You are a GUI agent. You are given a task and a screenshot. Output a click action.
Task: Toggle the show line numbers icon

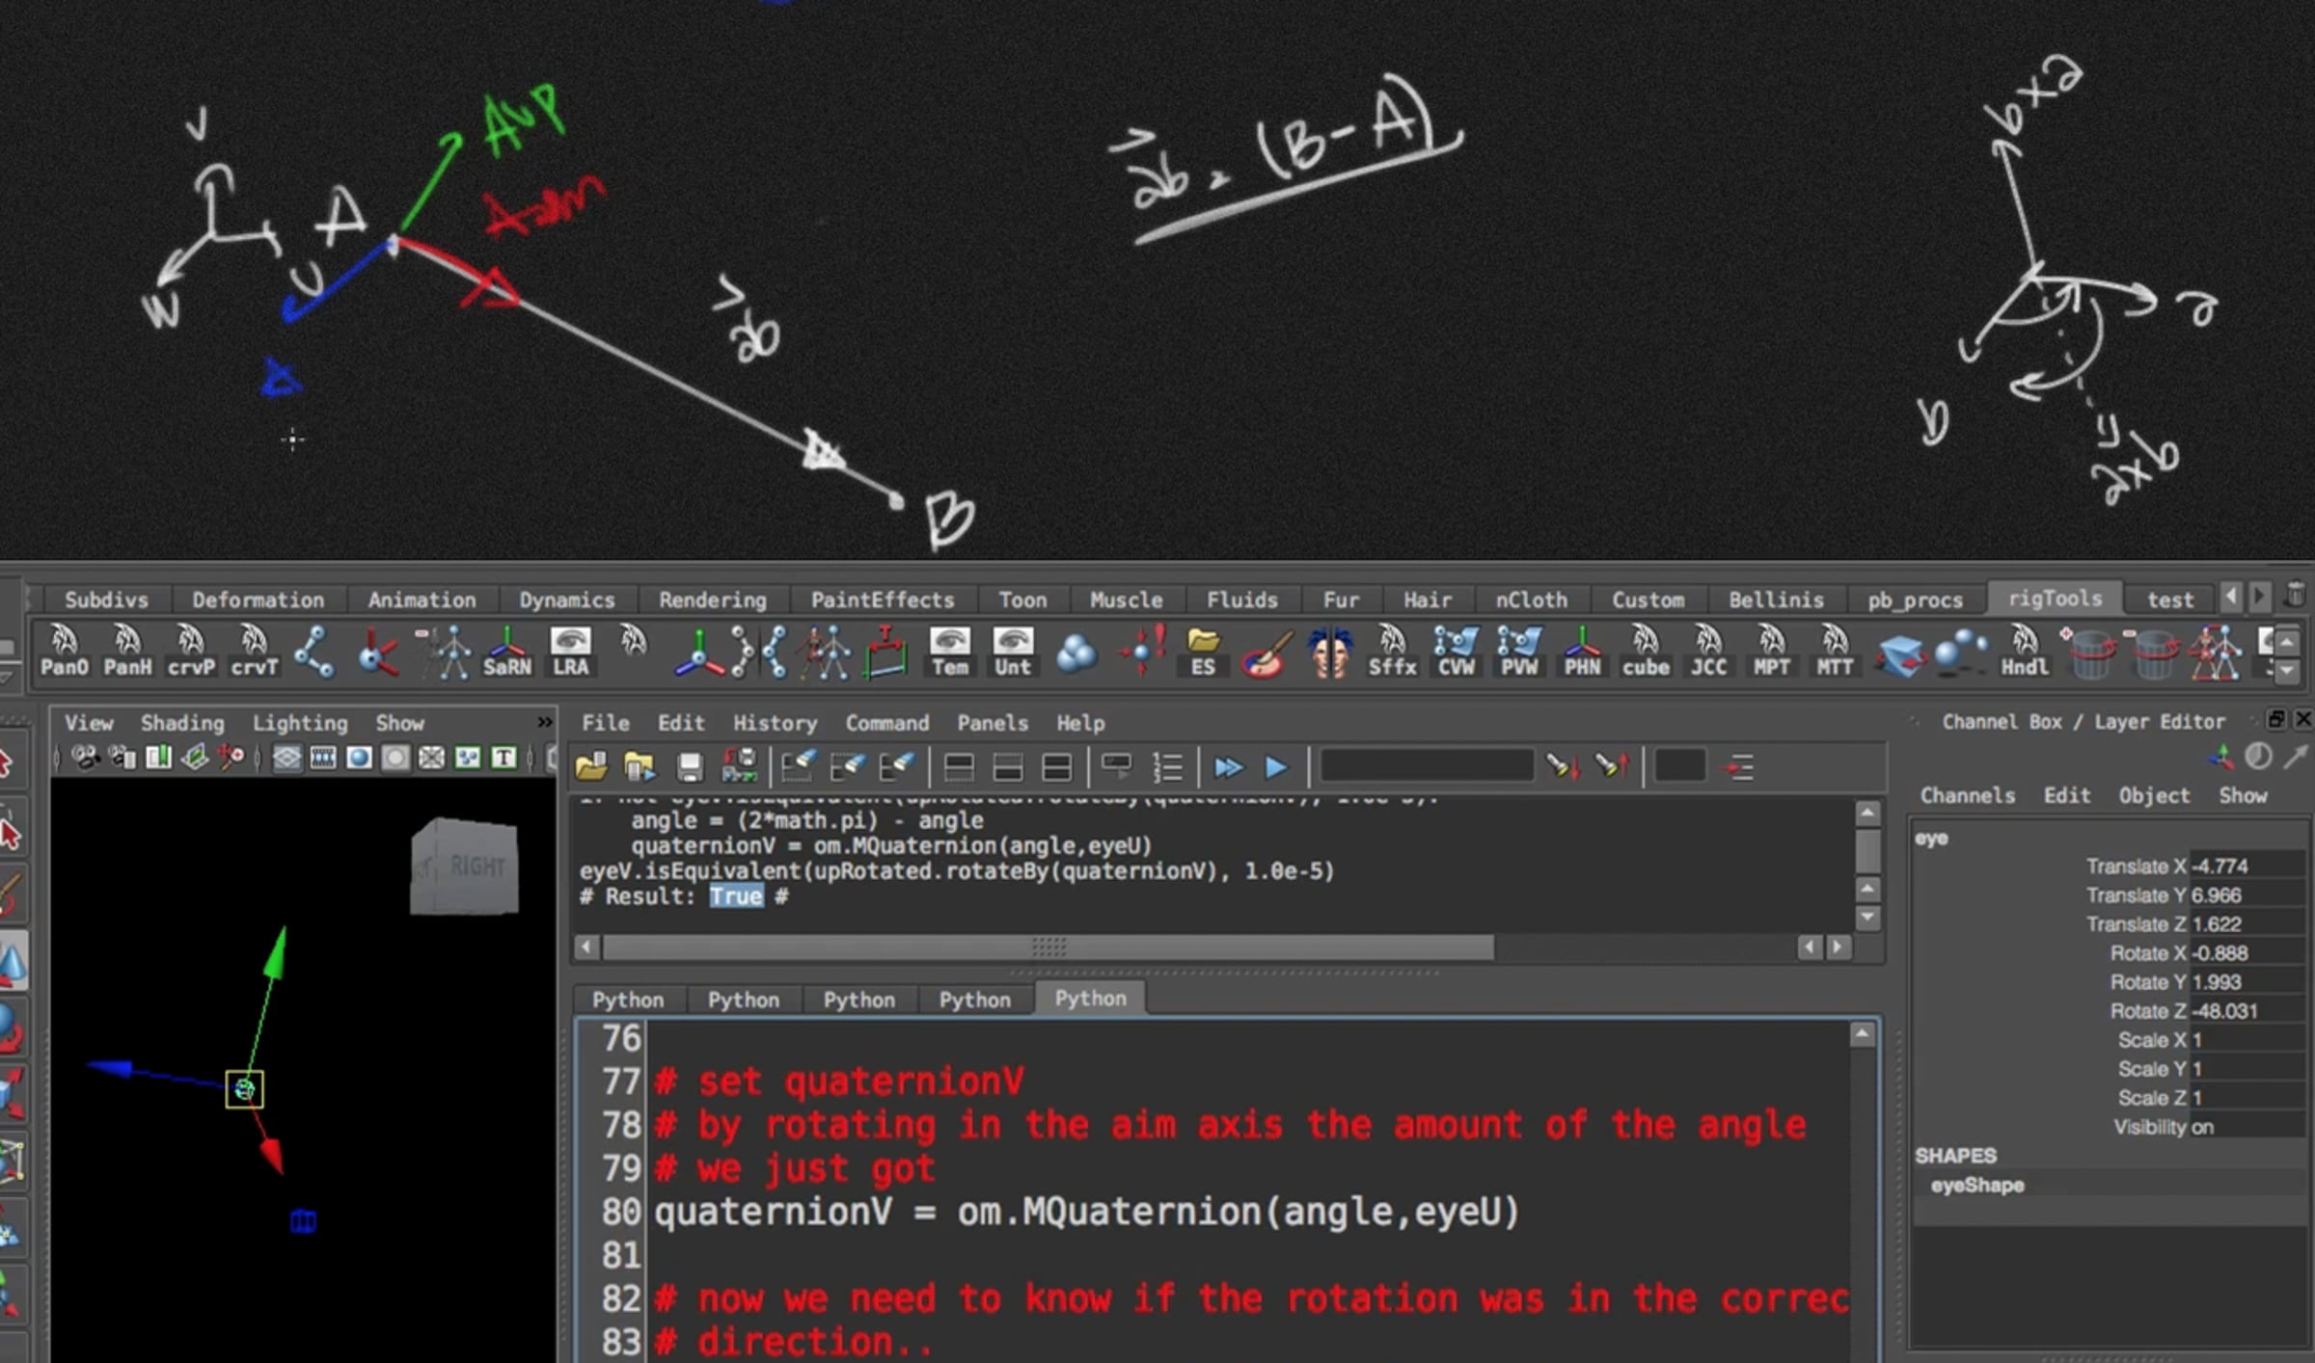[x=1167, y=767]
